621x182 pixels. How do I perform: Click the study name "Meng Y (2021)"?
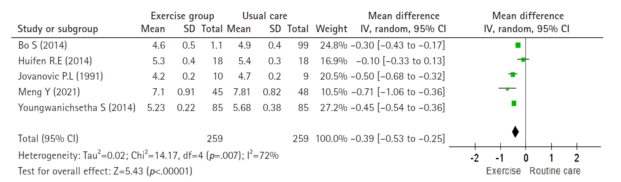49,92
